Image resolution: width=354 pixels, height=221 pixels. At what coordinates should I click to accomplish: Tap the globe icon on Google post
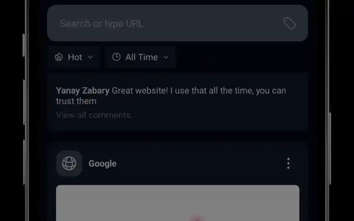coord(69,163)
